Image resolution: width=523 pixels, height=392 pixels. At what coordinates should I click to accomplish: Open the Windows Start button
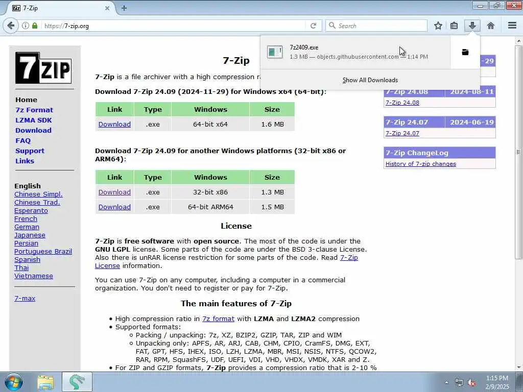tap(14, 382)
